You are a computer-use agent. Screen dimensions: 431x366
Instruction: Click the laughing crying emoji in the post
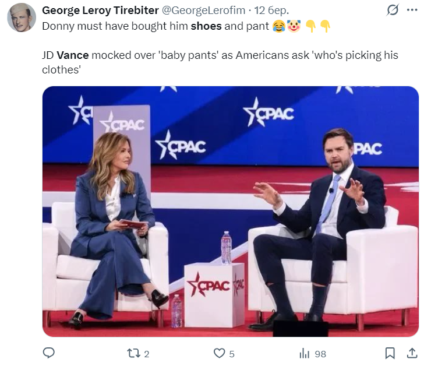[x=278, y=26]
